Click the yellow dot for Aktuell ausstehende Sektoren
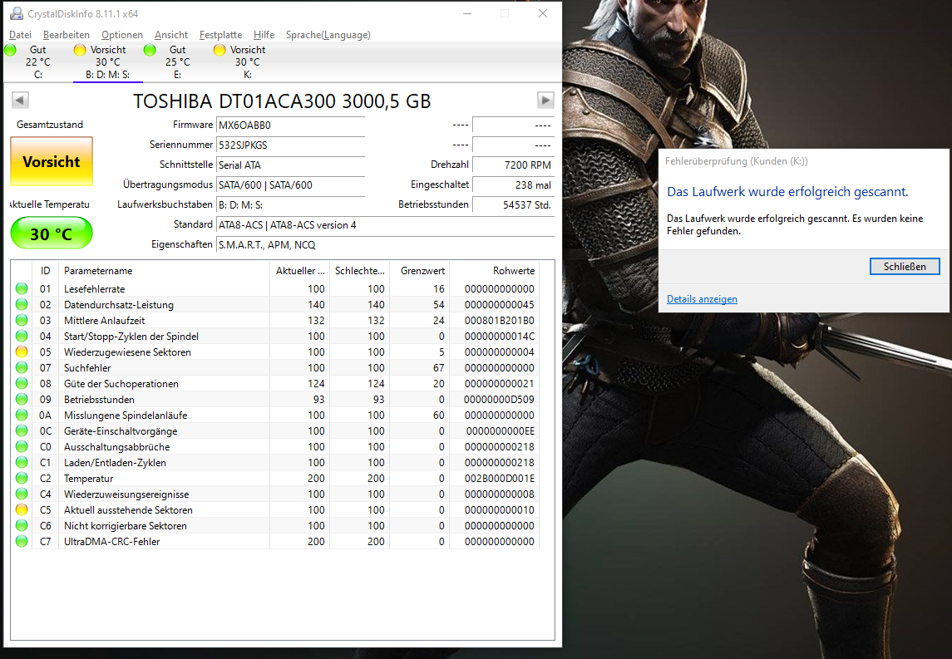Image resolution: width=952 pixels, height=659 pixels. (22, 509)
